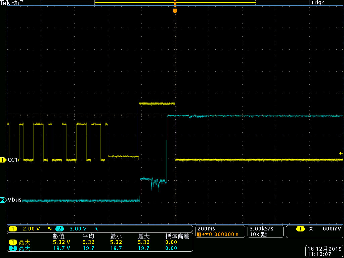Image resolution: width=344 pixels, height=258 pixels.
Task: Select the channel 1 CC1 ground marker
Action: 3,160
